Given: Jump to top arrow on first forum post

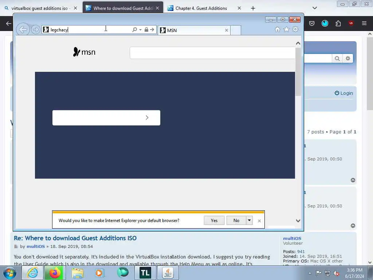Looking at the screenshot, I should point(353,180).
